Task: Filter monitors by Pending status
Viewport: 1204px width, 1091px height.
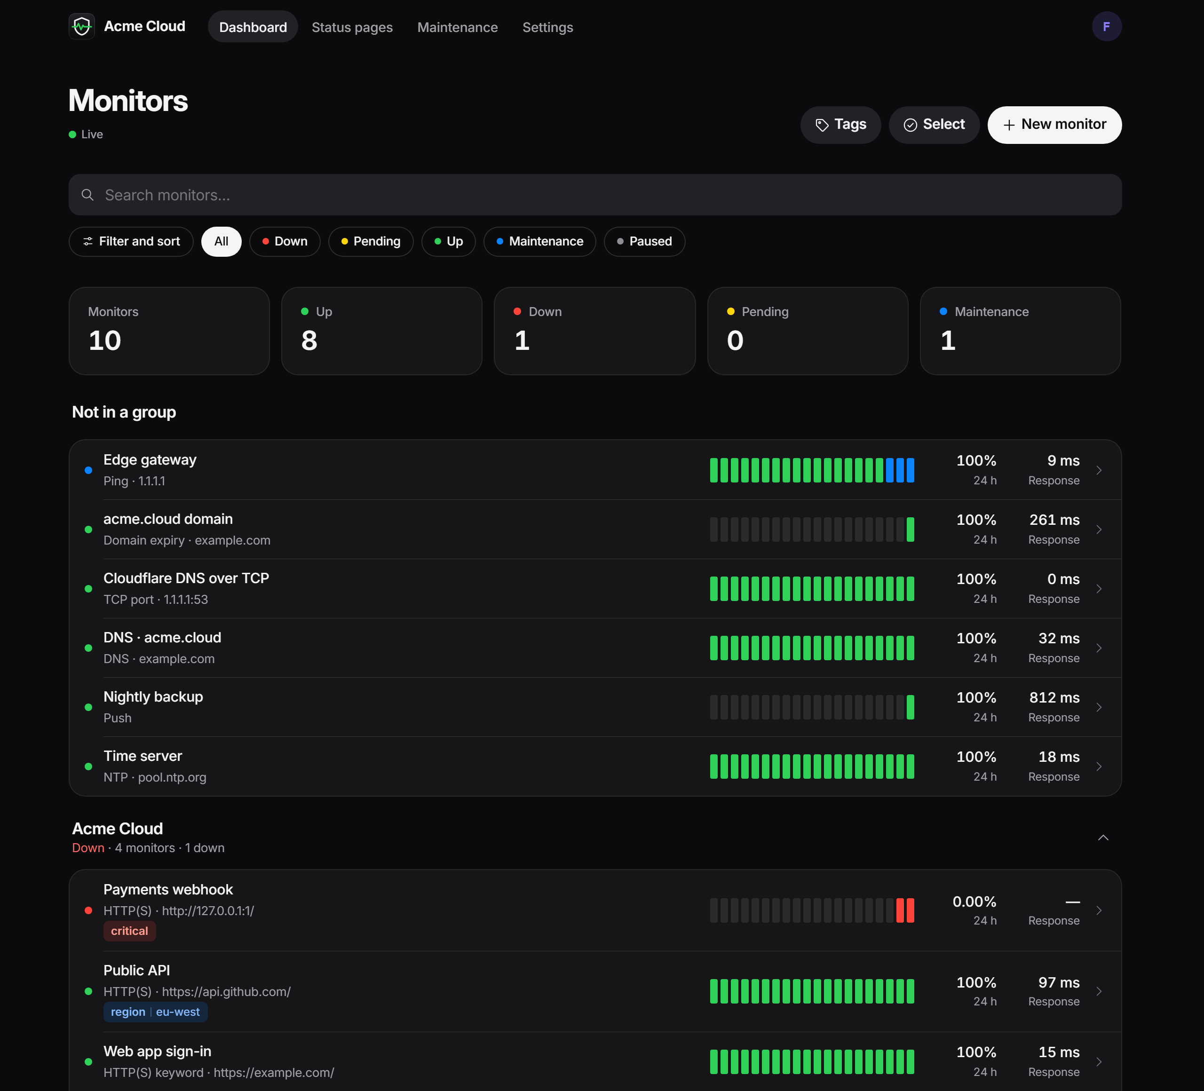Action: point(370,241)
